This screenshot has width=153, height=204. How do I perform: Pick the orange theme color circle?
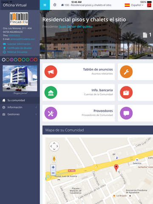(20, 59)
